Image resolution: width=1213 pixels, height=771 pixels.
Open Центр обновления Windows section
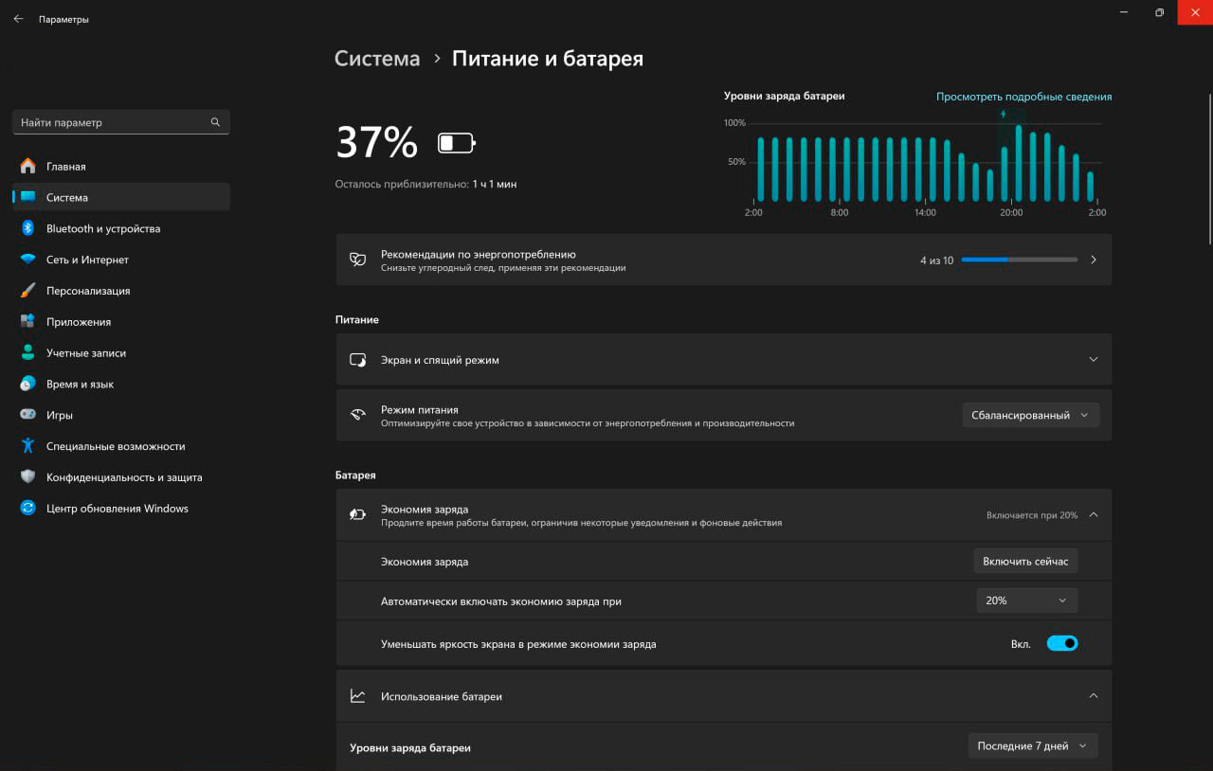coord(121,508)
